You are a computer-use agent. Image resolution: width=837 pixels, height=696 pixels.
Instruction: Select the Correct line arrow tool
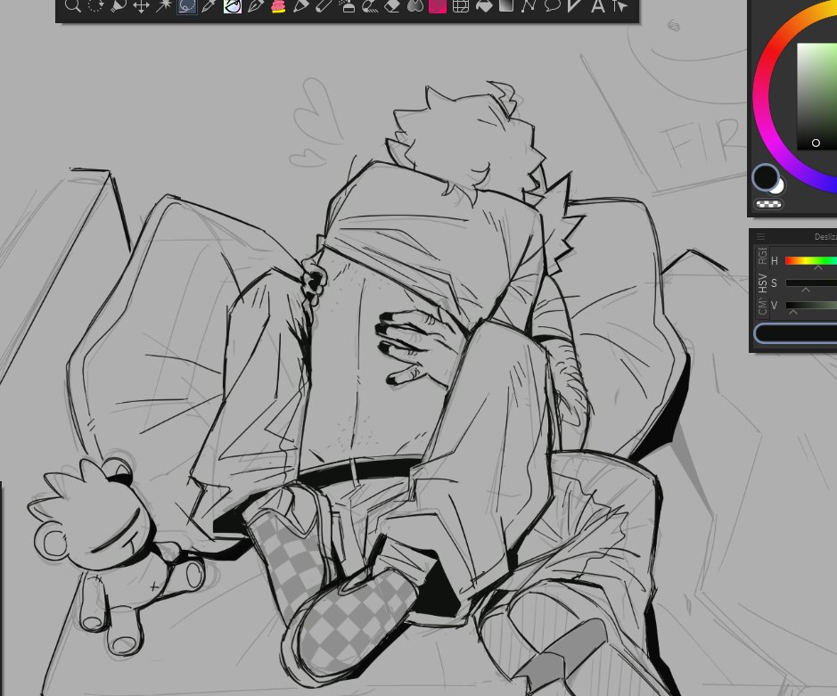(620, 6)
